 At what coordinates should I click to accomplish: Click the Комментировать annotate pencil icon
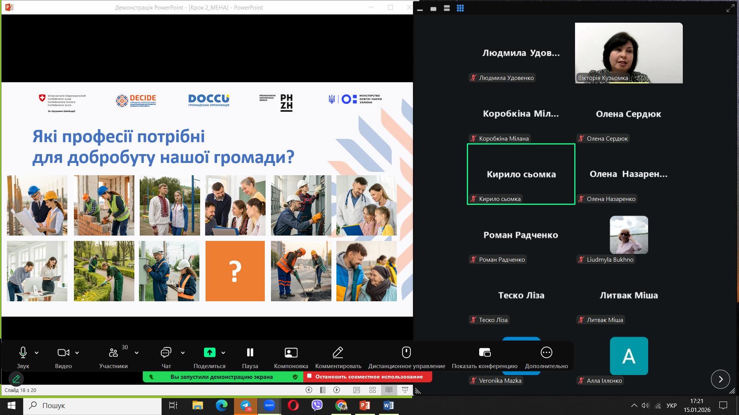point(338,353)
